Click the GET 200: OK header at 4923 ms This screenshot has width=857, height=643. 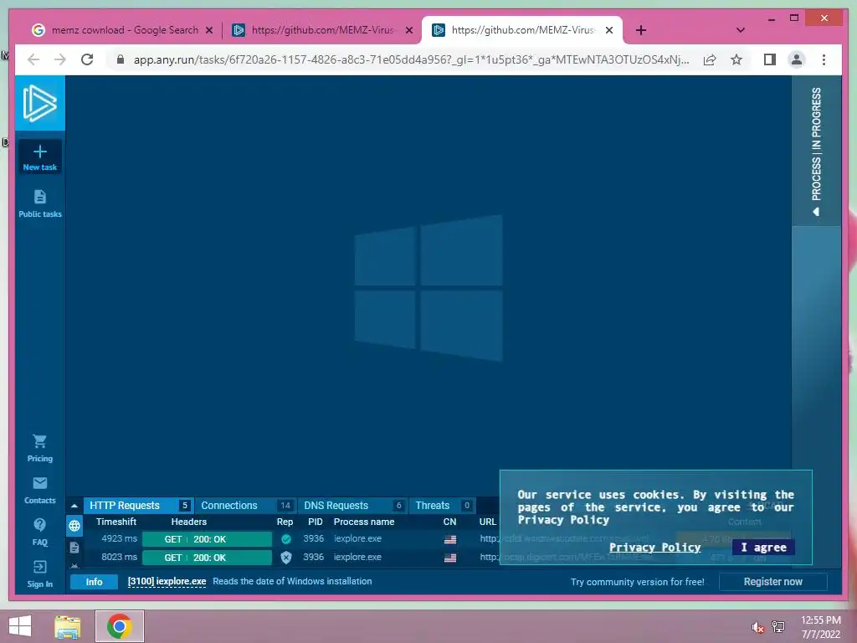coord(207,539)
